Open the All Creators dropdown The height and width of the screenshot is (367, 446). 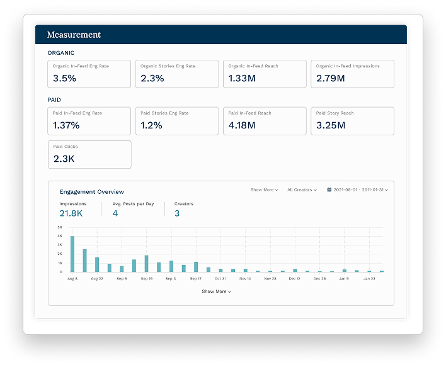click(x=302, y=189)
